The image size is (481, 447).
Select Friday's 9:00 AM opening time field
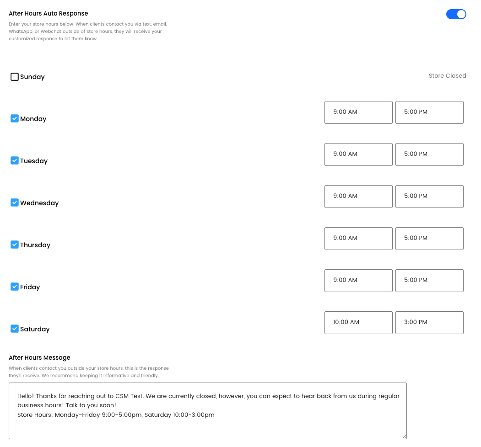pyautogui.click(x=358, y=281)
